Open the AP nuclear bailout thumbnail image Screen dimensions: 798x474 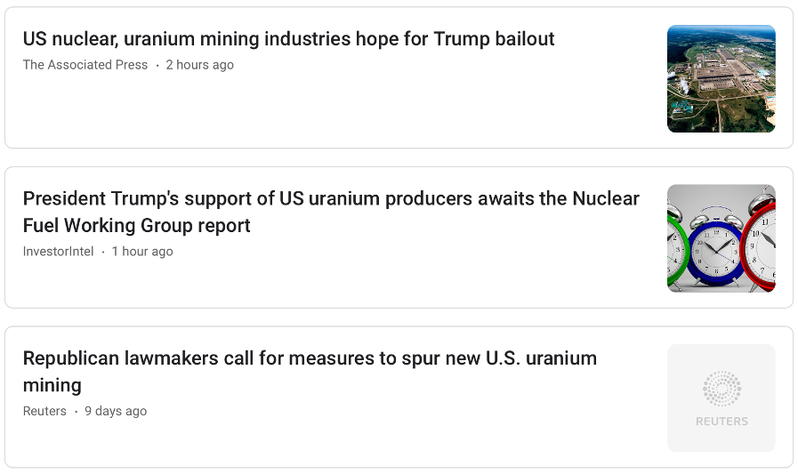pyautogui.click(x=721, y=78)
